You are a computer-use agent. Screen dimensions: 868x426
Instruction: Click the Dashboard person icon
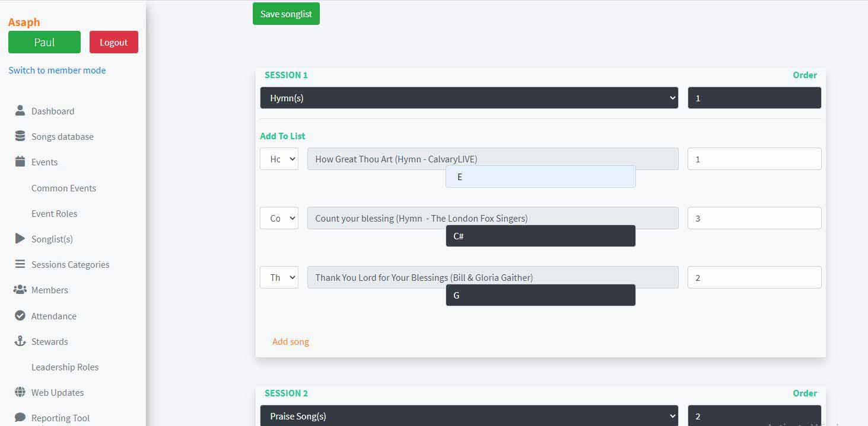click(x=20, y=111)
